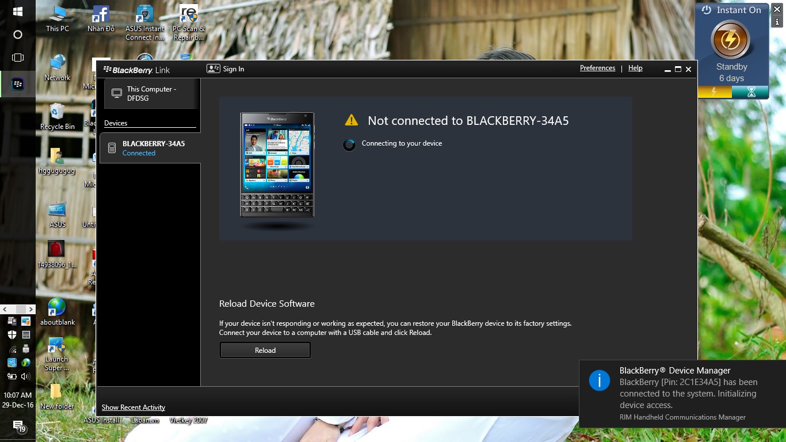
Task: Close the BlackBerry Link window
Action: (688, 69)
